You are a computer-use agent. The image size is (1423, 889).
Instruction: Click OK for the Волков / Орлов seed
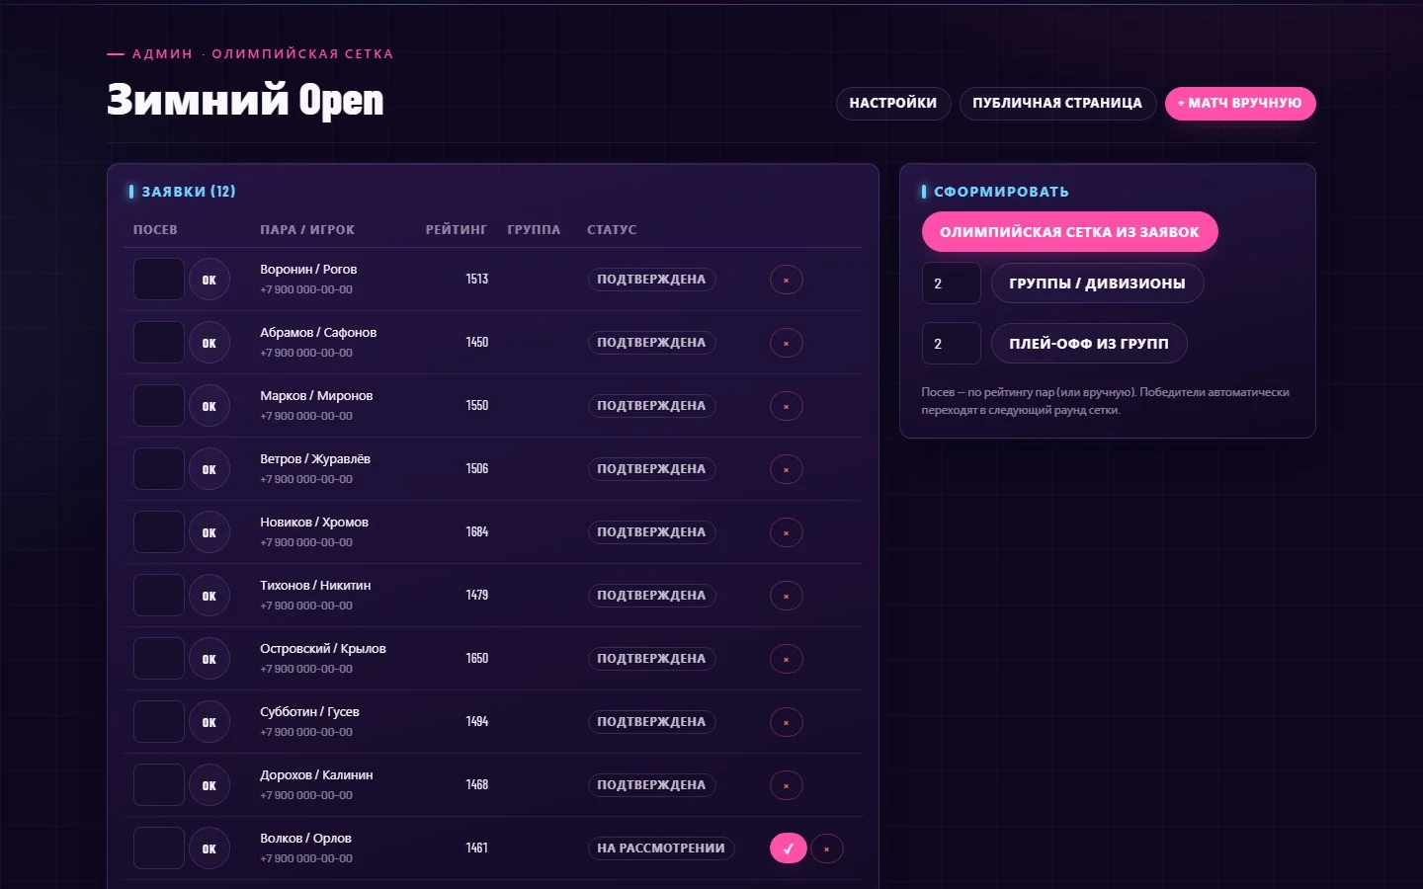209,849
